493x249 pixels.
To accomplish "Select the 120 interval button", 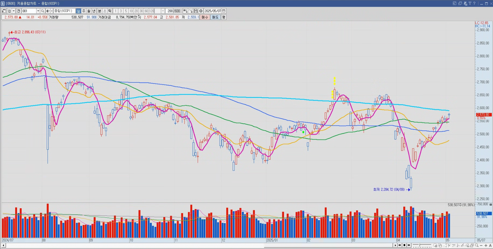I will pos(151,11).
